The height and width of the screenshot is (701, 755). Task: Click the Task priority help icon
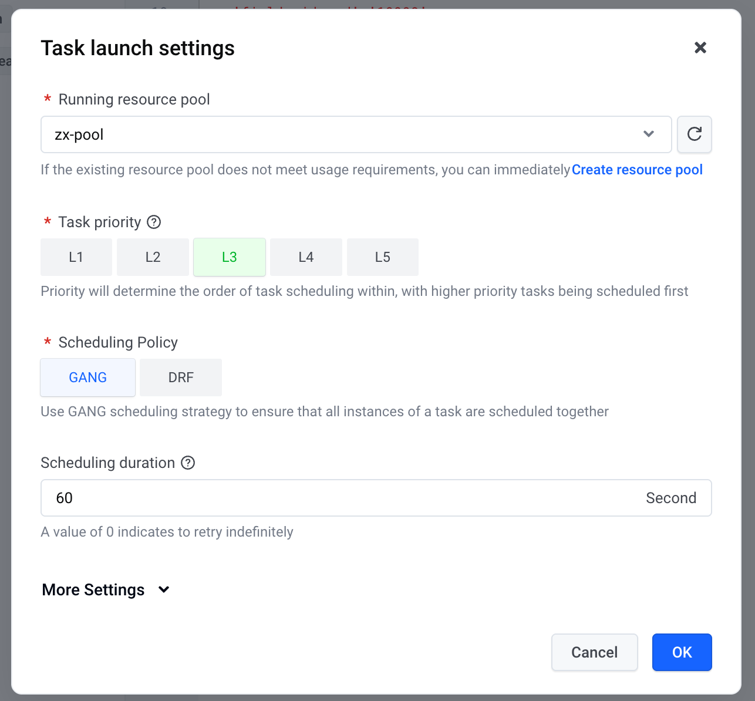click(x=154, y=222)
